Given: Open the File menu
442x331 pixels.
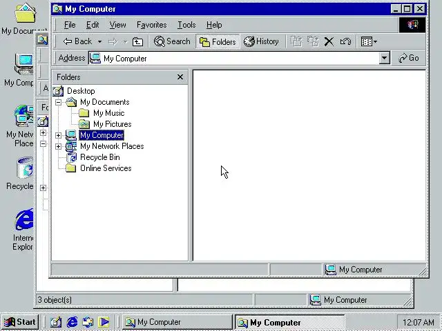Looking at the screenshot, I should point(70,25).
